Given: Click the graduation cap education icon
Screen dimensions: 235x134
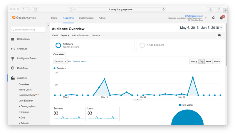Looking at the screenshot, I should (219, 35).
